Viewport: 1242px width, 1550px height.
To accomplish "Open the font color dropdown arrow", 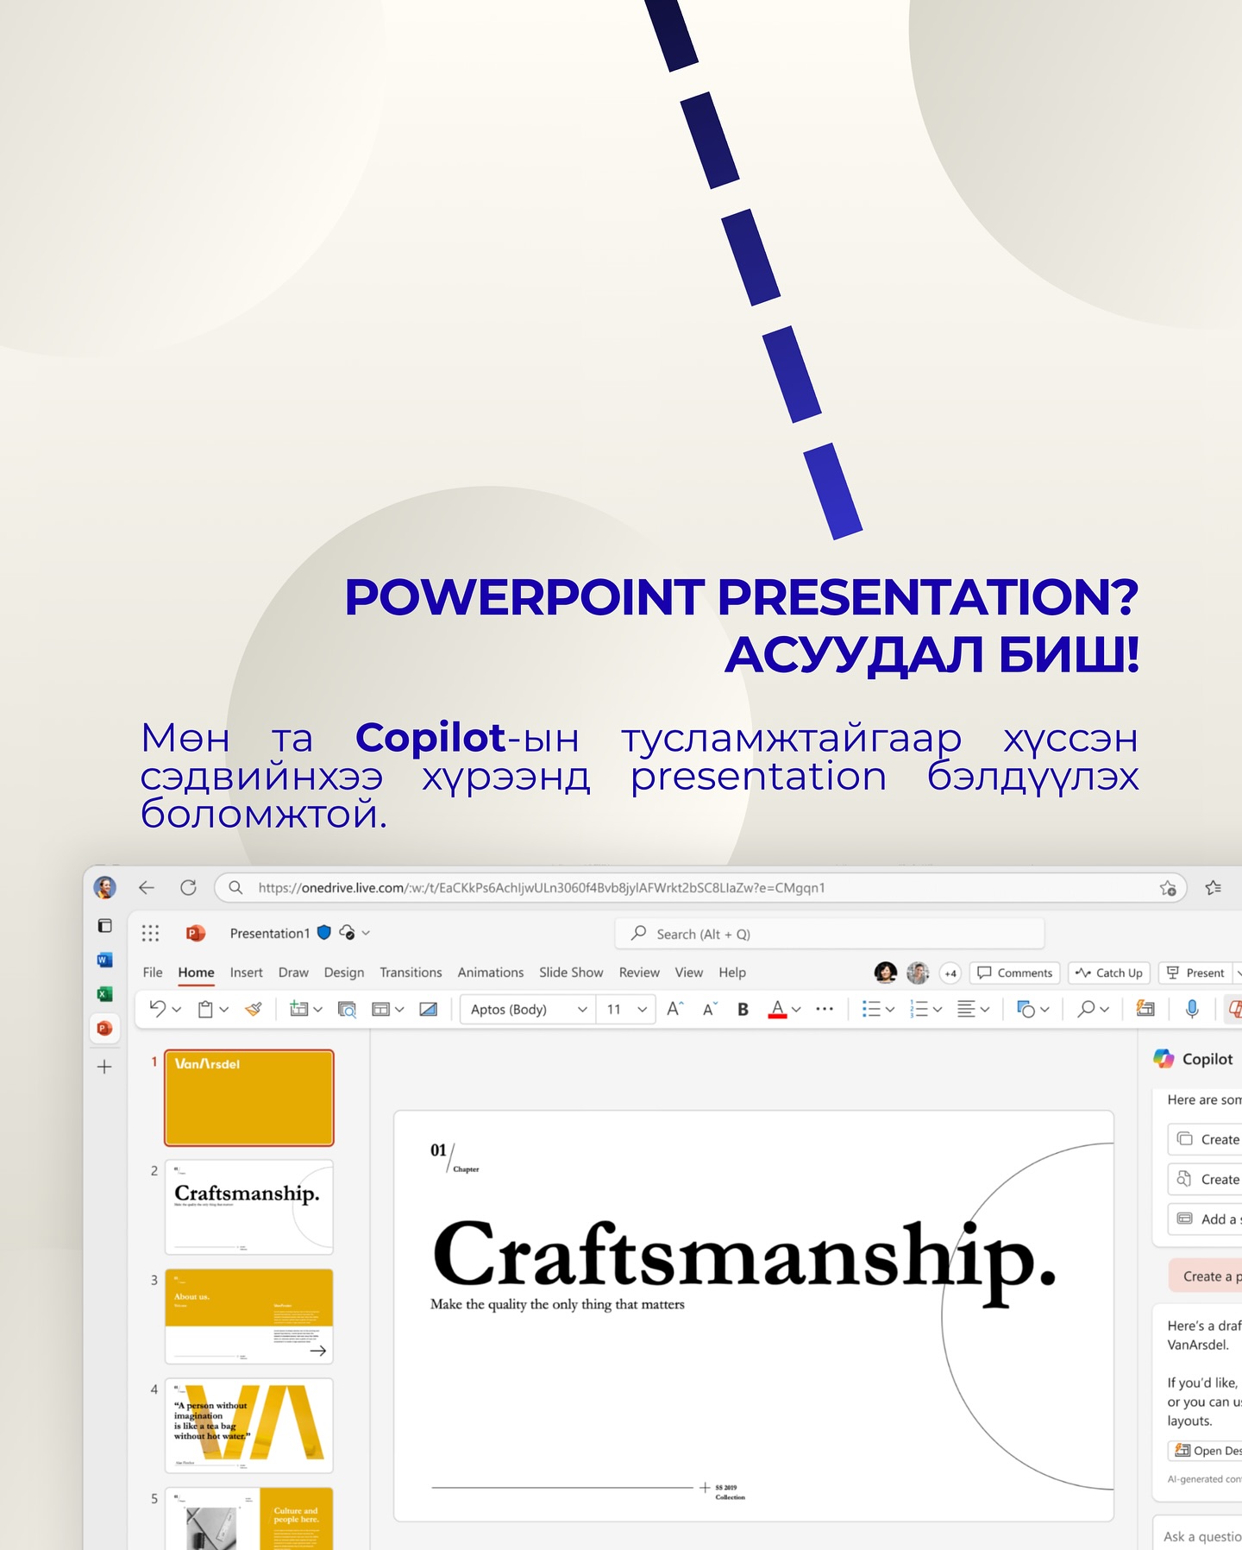I will coord(796,1009).
